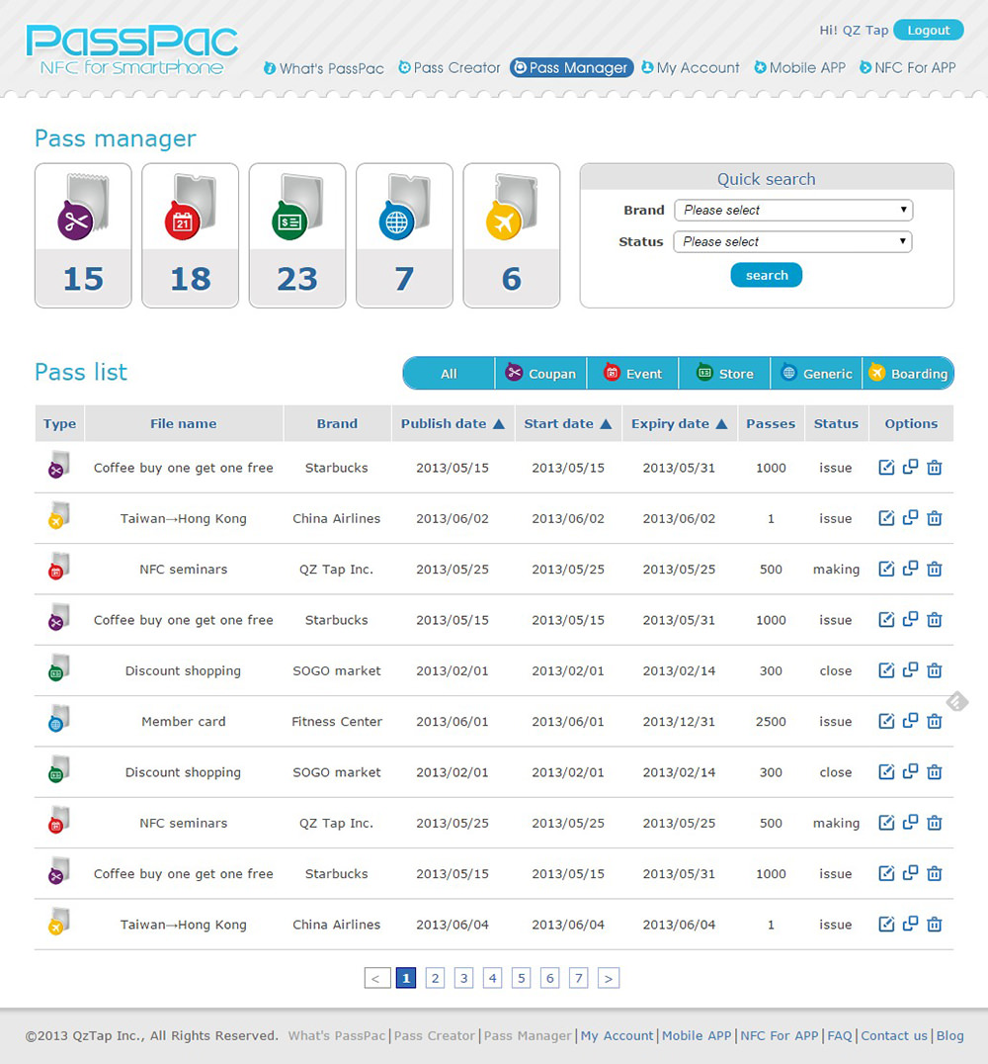Viewport: 988px width, 1064px height.
Task: Select the Boarding filter tab
Action: pyautogui.click(x=908, y=374)
